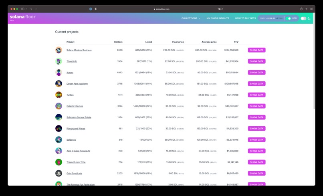Expand the Collections dropdown menu
Viewport: 323px width, 196px height.
coord(191,18)
